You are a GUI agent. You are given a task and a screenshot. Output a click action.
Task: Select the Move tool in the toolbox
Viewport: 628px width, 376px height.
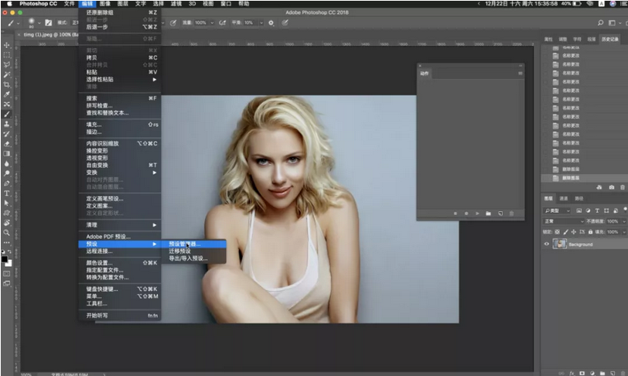pos(7,45)
